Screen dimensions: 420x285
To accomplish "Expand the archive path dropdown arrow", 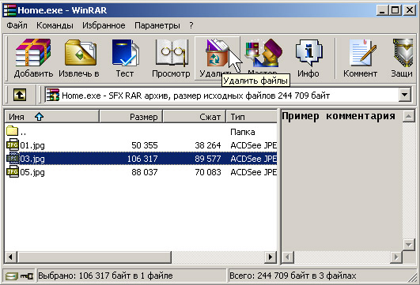I will coord(405,95).
